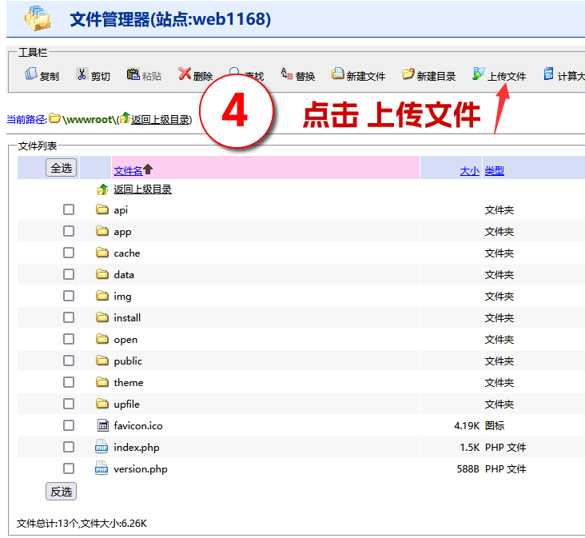Click the favicon.ico file icon
Screen dimensions: 585x538
(x=102, y=425)
